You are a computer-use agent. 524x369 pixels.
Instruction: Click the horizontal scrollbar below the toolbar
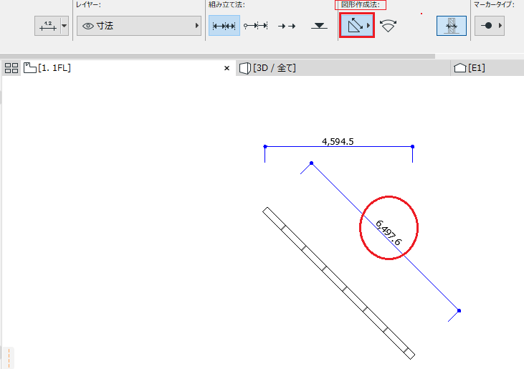[x=217, y=56]
